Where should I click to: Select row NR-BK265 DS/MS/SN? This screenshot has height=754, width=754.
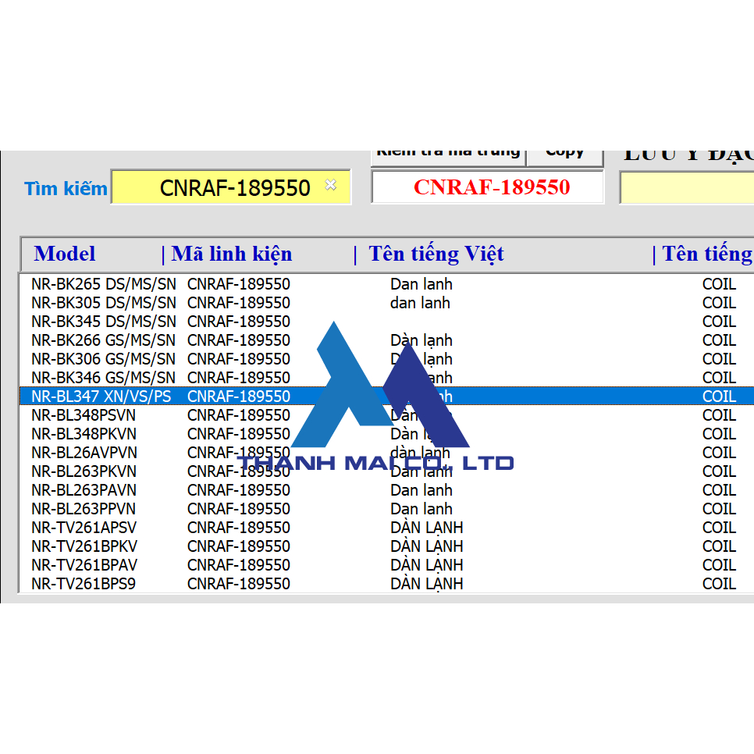click(x=103, y=284)
